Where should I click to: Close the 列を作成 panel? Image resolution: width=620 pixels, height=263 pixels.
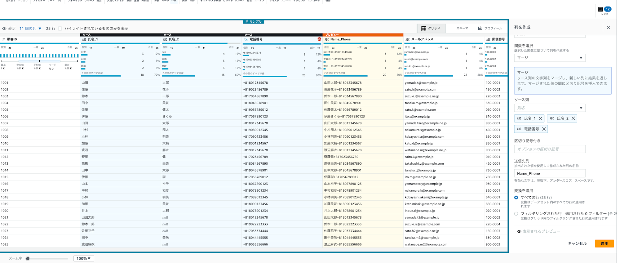pos(608,27)
